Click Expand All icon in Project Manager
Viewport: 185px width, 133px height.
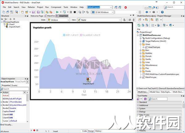pos(143,25)
